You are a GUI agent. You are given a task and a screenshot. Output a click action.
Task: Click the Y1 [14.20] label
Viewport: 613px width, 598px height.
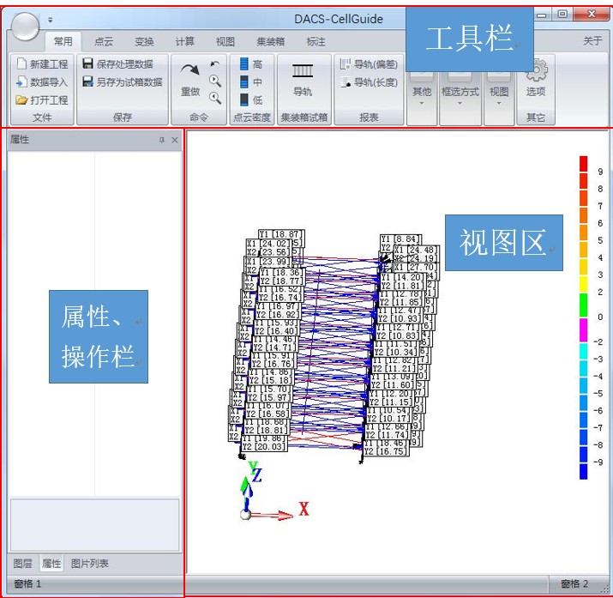[403, 277]
